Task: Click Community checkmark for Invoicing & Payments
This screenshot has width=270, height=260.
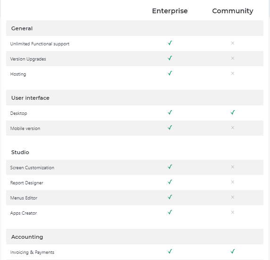Action: [232, 251]
